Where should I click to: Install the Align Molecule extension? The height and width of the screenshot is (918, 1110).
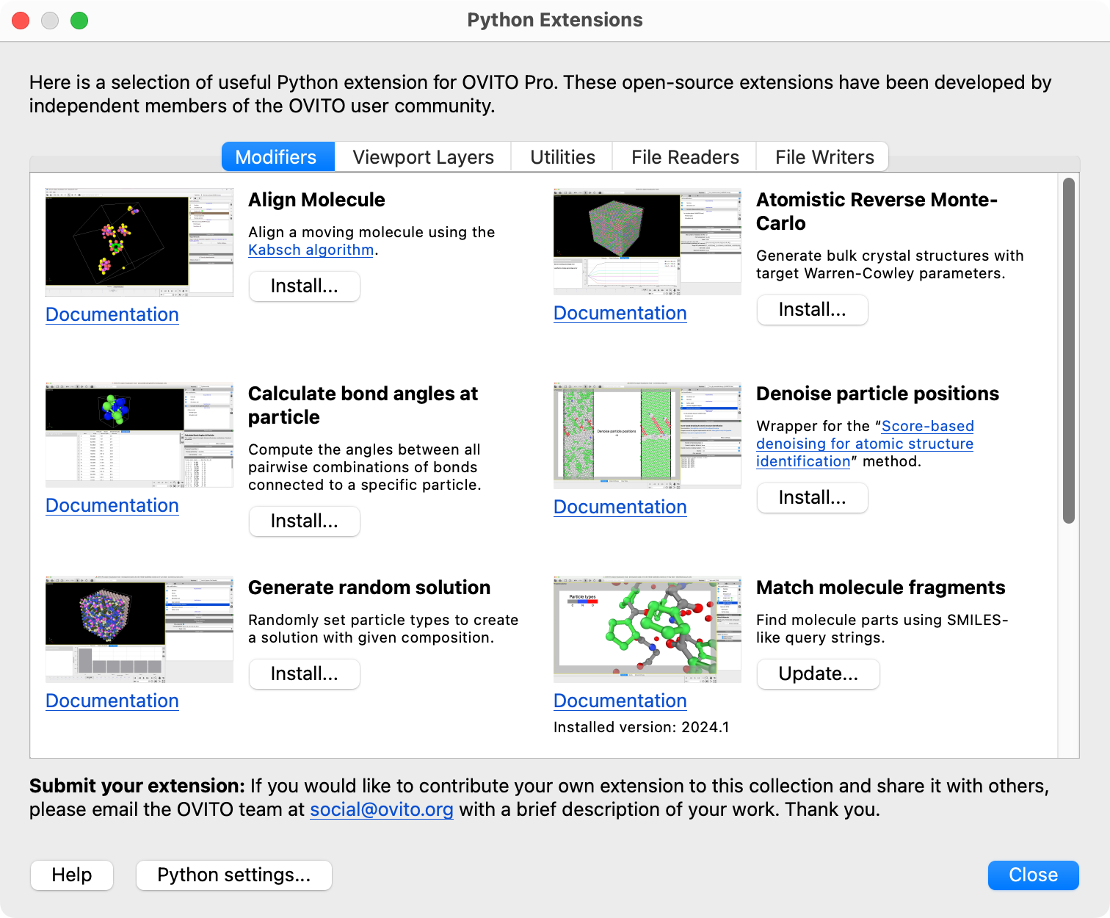pyautogui.click(x=304, y=286)
